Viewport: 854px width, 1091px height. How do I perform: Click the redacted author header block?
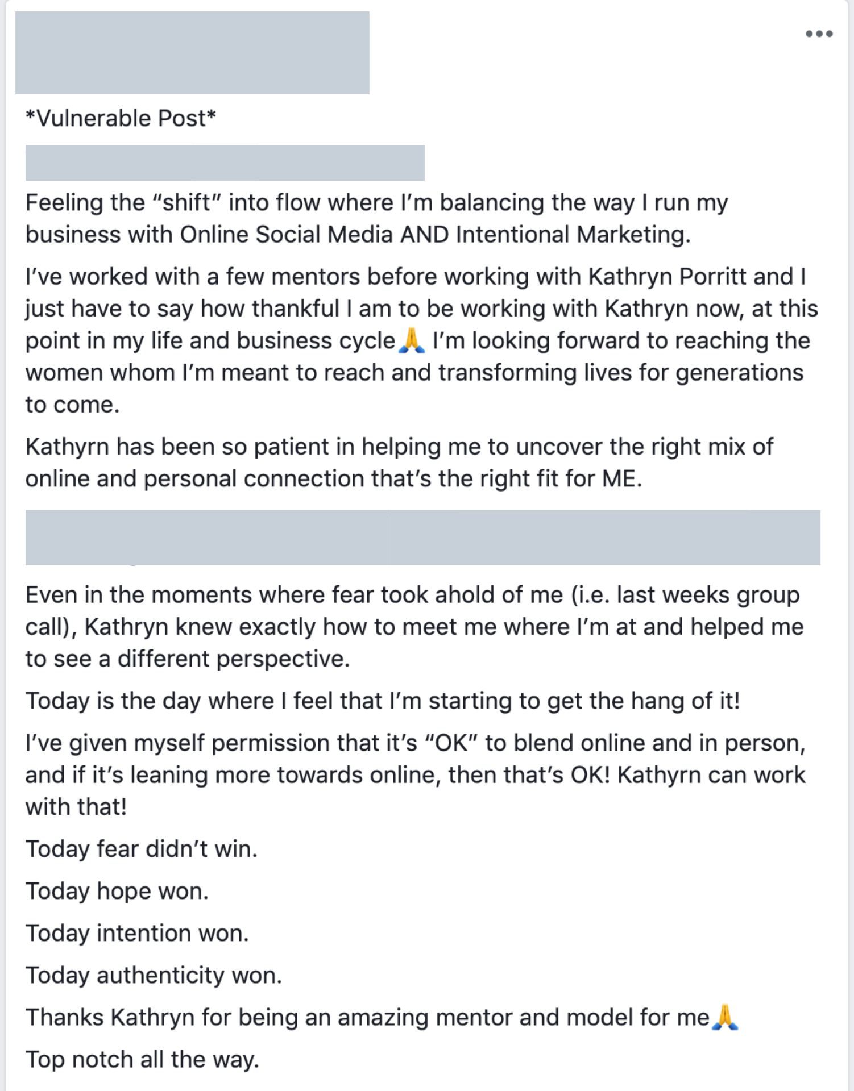click(192, 53)
